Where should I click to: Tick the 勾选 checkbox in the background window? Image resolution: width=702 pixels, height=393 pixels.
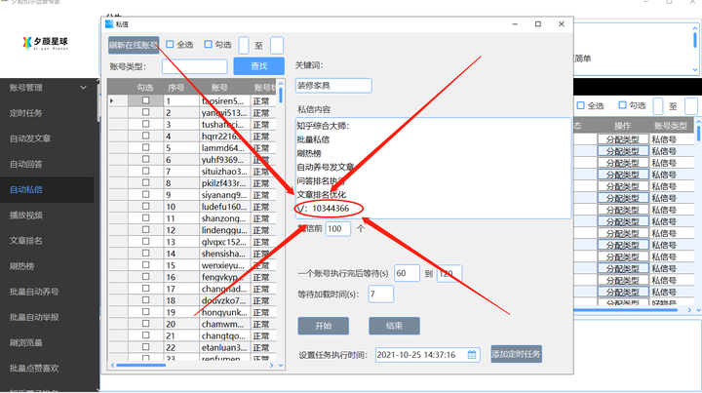pyautogui.click(x=622, y=105)
